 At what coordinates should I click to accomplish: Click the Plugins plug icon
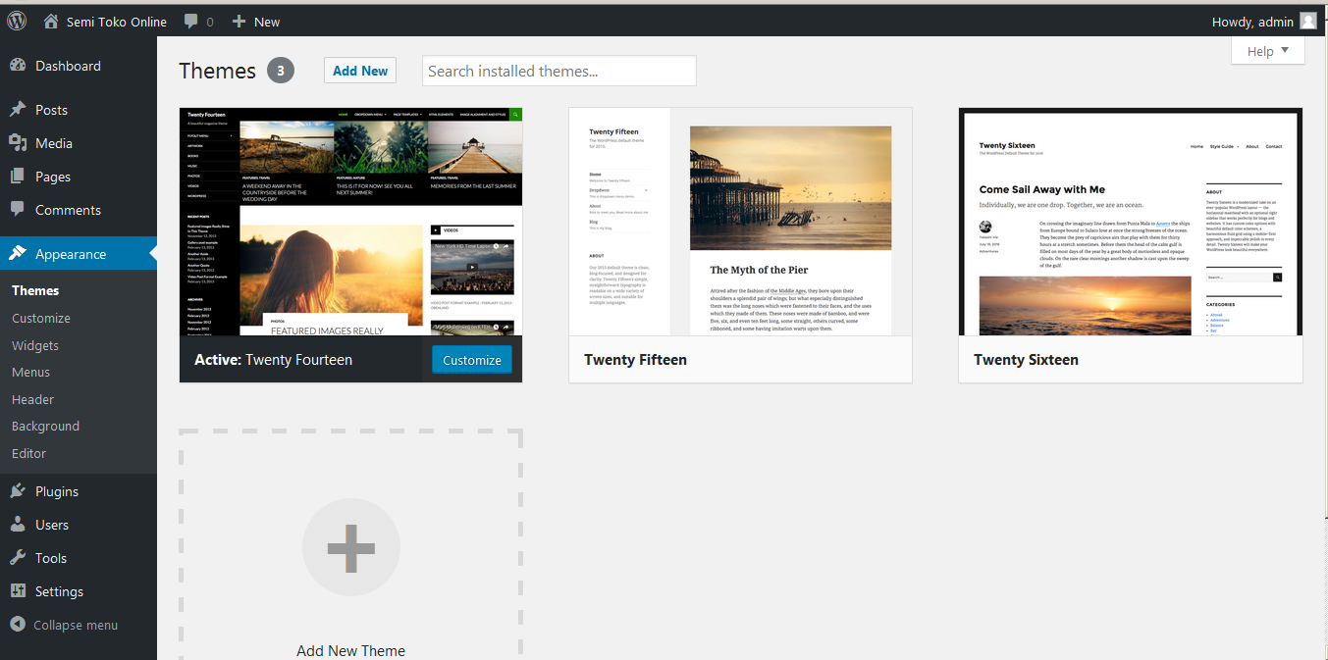[18, 491]
